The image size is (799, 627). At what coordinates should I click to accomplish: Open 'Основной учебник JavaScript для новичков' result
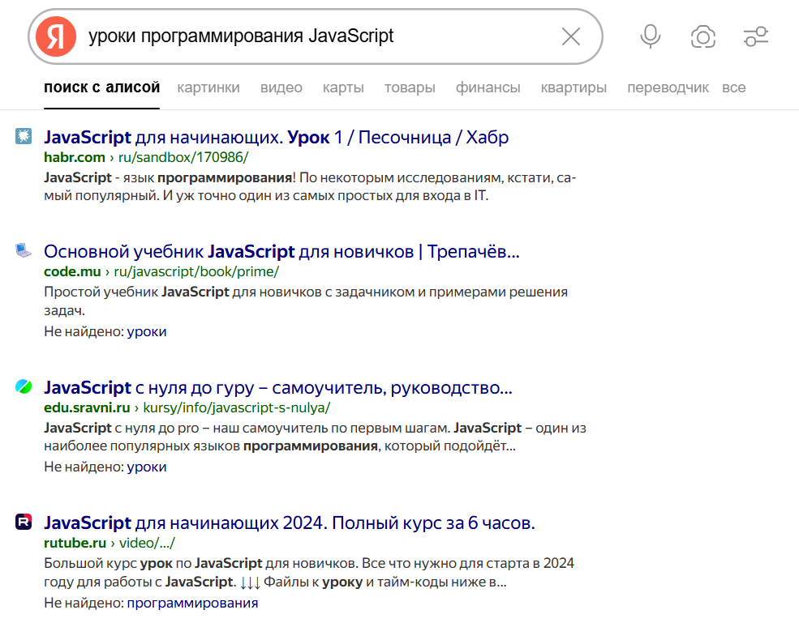[281, 251]
